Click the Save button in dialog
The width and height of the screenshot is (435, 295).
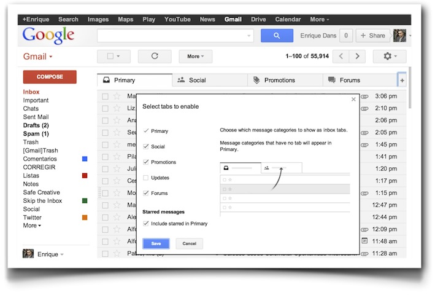coord(156,243)
